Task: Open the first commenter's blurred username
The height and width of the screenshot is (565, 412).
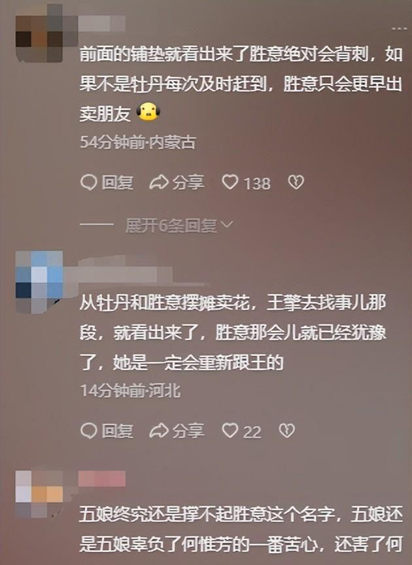Action: (x=102, y=23)
